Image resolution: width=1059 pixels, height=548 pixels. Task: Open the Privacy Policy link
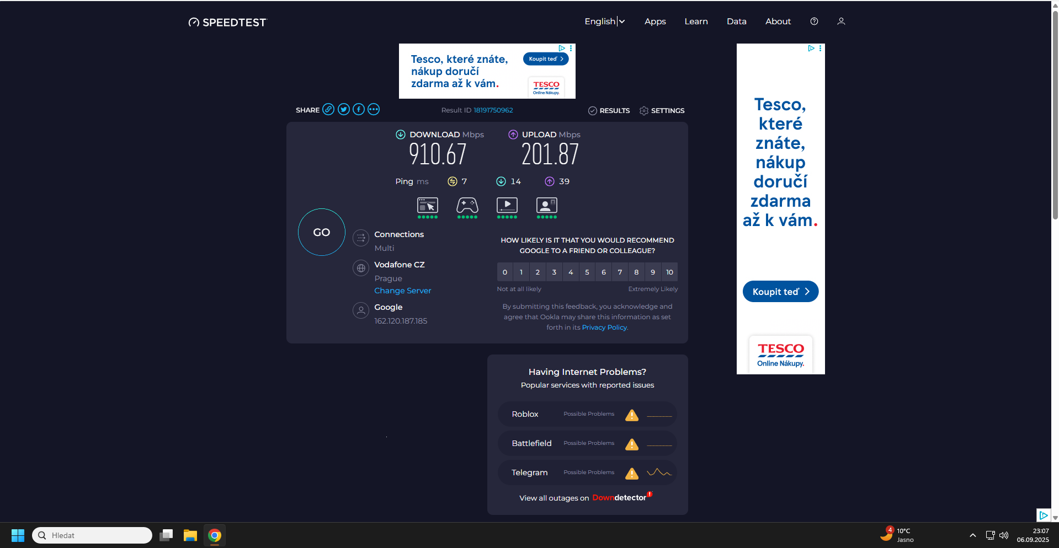pos(605,327)
